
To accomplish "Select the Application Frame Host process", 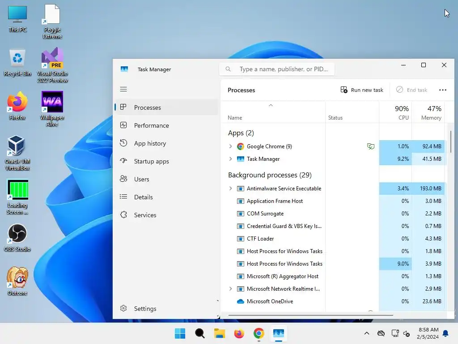I will (334, 201).
